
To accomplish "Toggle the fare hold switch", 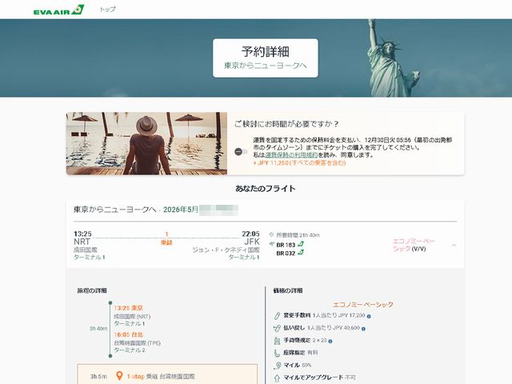I will (x=240, y=152).
